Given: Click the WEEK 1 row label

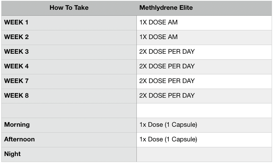Looking at the screenshot, I should pyautogui.click(x=16, y=23).
